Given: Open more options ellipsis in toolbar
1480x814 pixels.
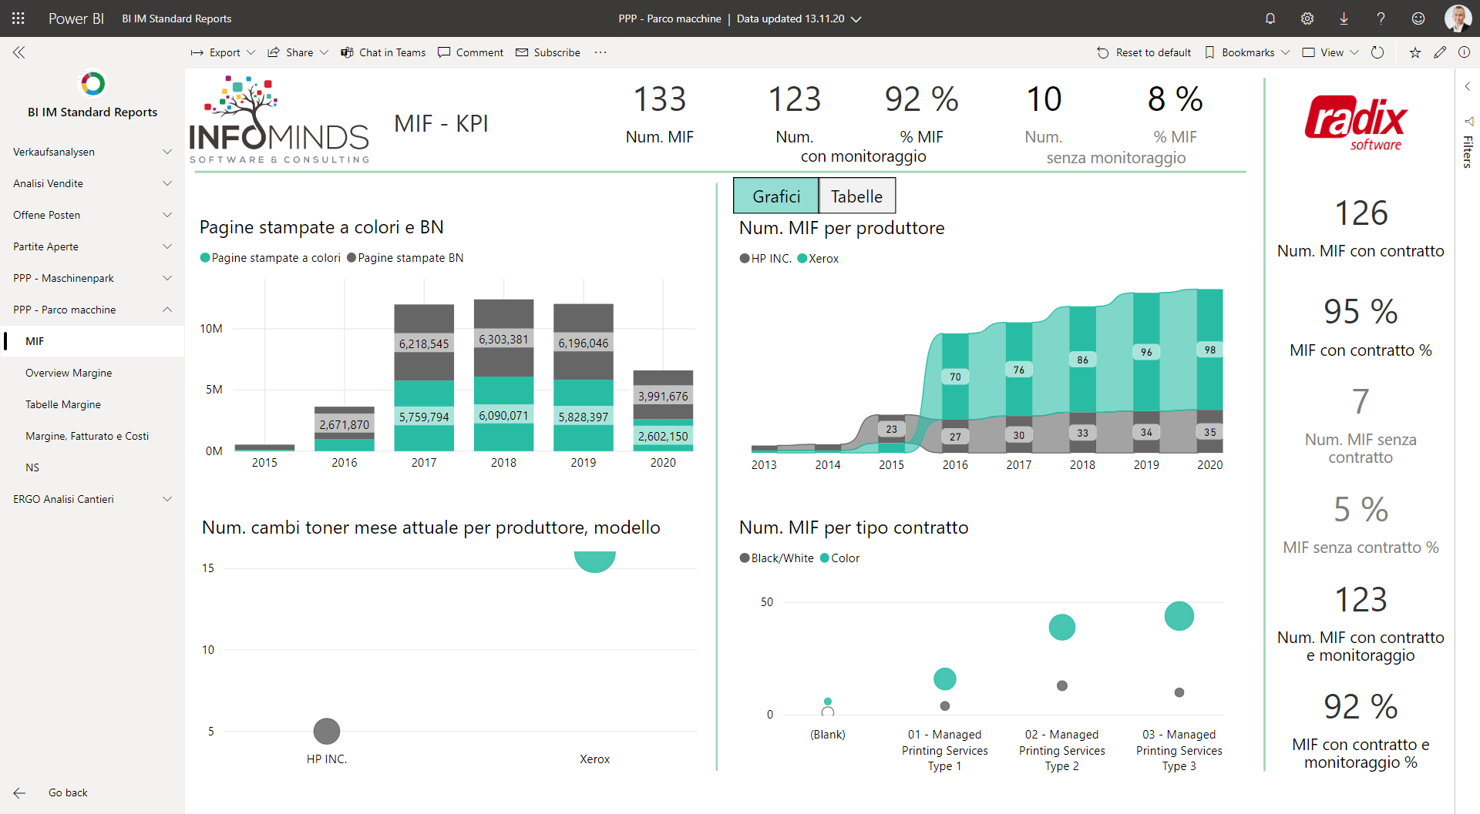Looking at the screenshot, I should point(600,52).
